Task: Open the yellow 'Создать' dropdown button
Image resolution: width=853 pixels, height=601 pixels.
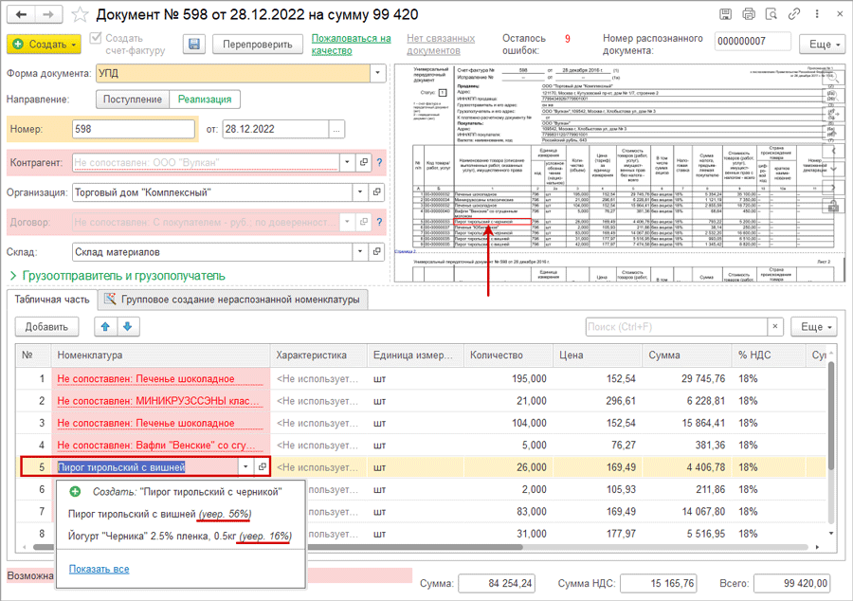Action: (44, 45)
